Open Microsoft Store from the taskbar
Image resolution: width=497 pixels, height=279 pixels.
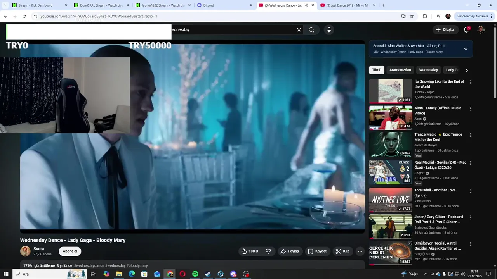pyautogui.click(x=144, y=274)
